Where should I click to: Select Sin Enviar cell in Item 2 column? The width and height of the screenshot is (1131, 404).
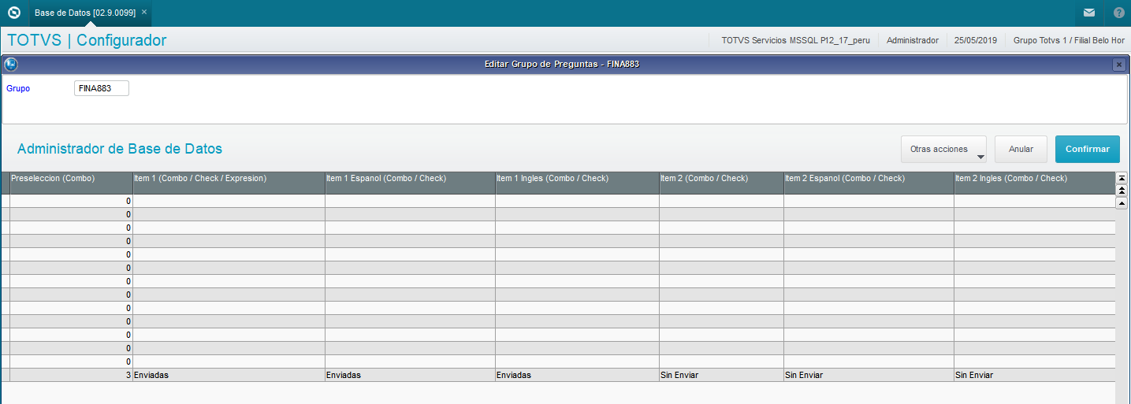tap(722, 376)
